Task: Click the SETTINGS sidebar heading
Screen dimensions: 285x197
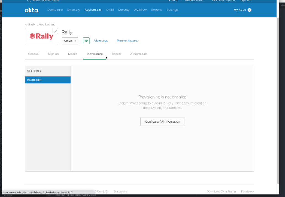Action: tap(34, 71)
